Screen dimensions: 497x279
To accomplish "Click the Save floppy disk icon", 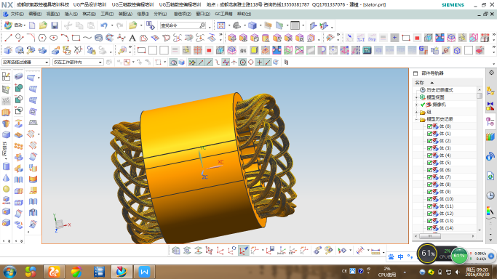I will [55, 25].
